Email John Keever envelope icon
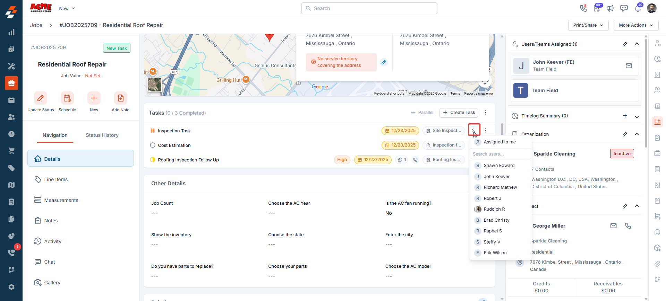 coord(629,65)
